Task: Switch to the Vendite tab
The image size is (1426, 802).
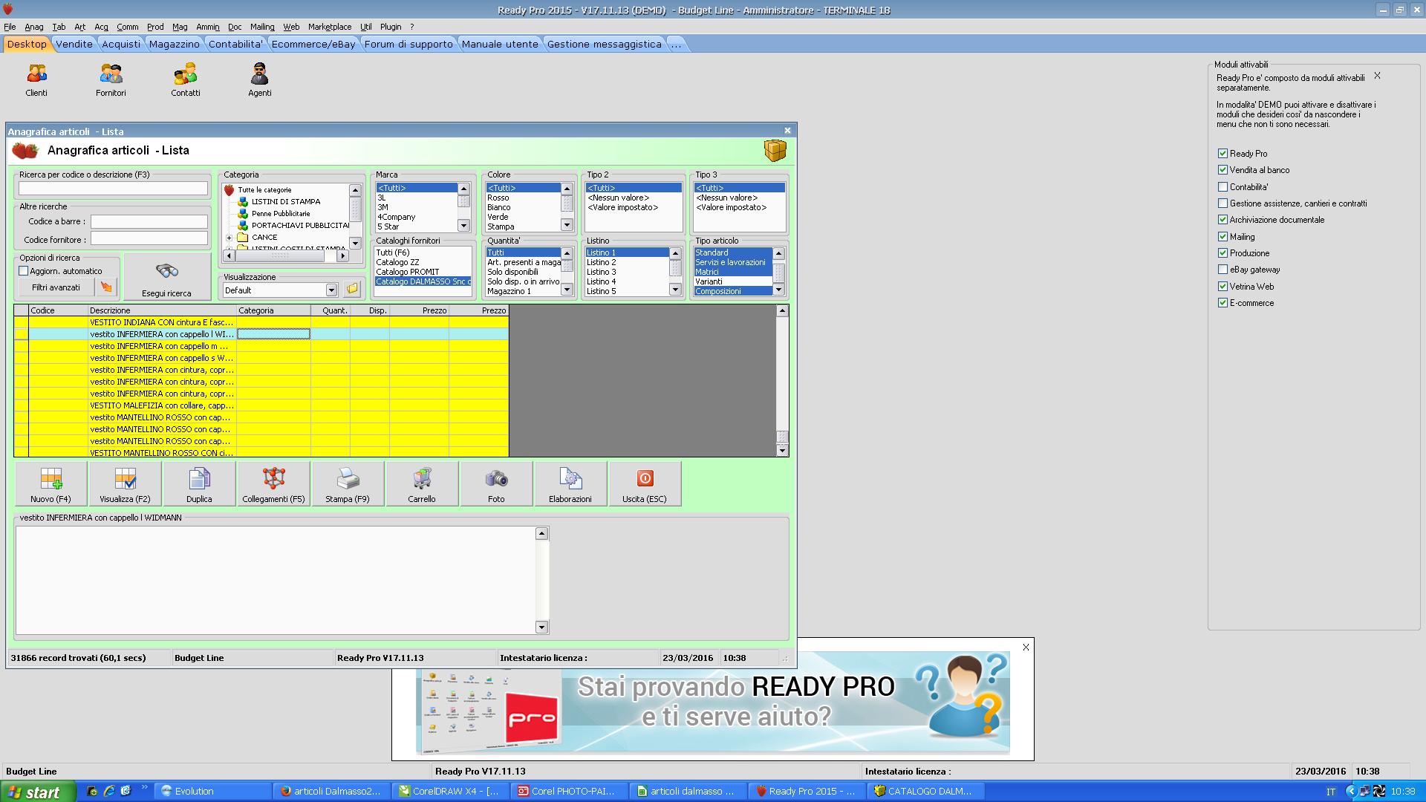Action: 74,45
